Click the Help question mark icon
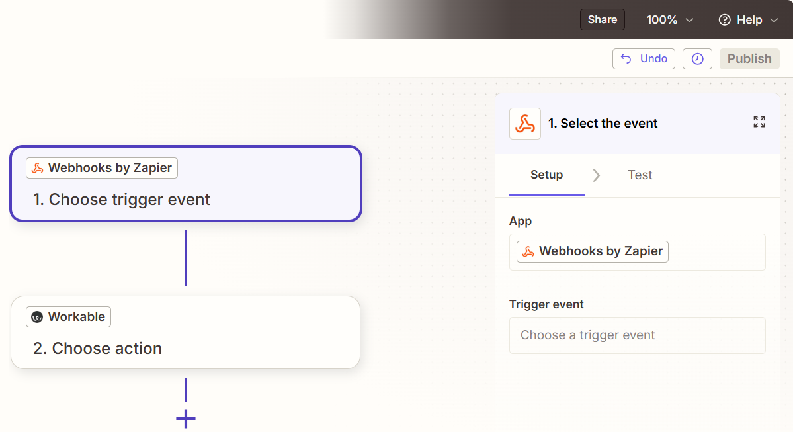Screen dimensions: 793x432 tap(725, 20)
